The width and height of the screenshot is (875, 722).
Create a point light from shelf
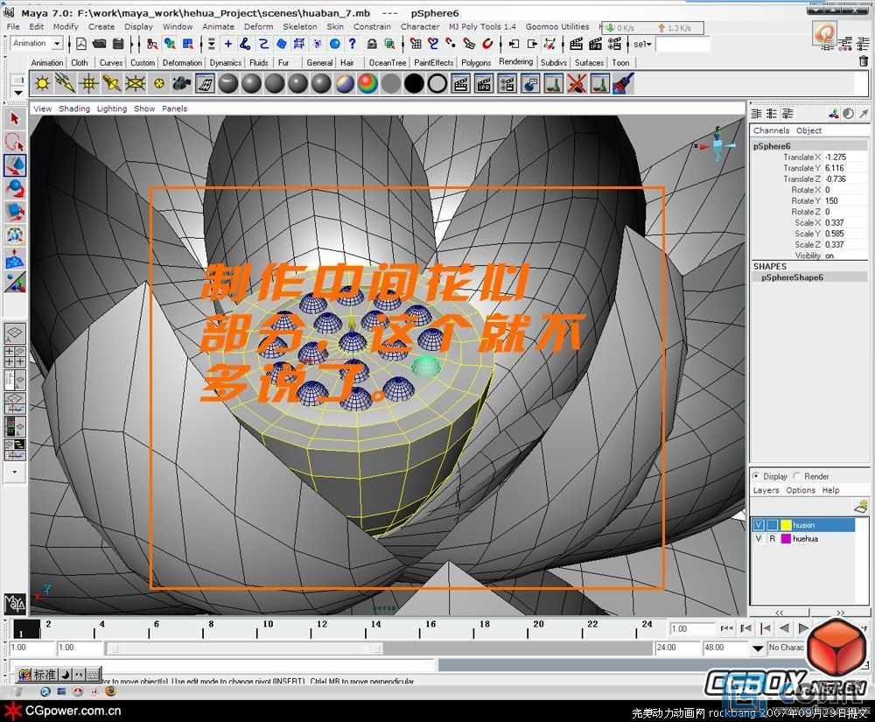(88, 84)
